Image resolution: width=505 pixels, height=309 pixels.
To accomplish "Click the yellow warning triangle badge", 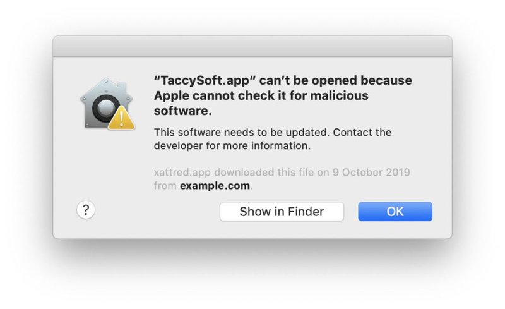I will point(121,118).
